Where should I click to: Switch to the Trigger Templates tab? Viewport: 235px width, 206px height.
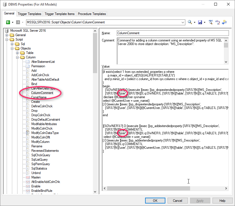tap(29, 14)
